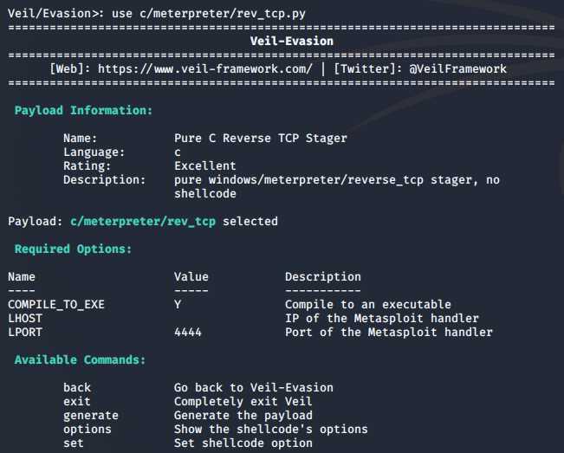Click the LPORT option name
The width and height of the screenshot is (564, 453).
click(x=25, y=332)
